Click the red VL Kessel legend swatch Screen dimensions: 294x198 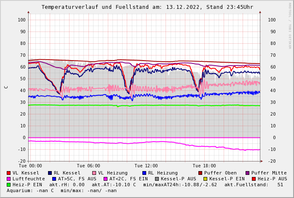tap(9, 173)
